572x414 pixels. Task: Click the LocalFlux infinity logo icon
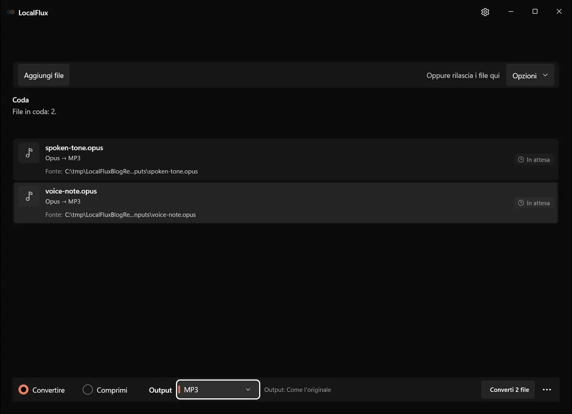coord(10,12)
